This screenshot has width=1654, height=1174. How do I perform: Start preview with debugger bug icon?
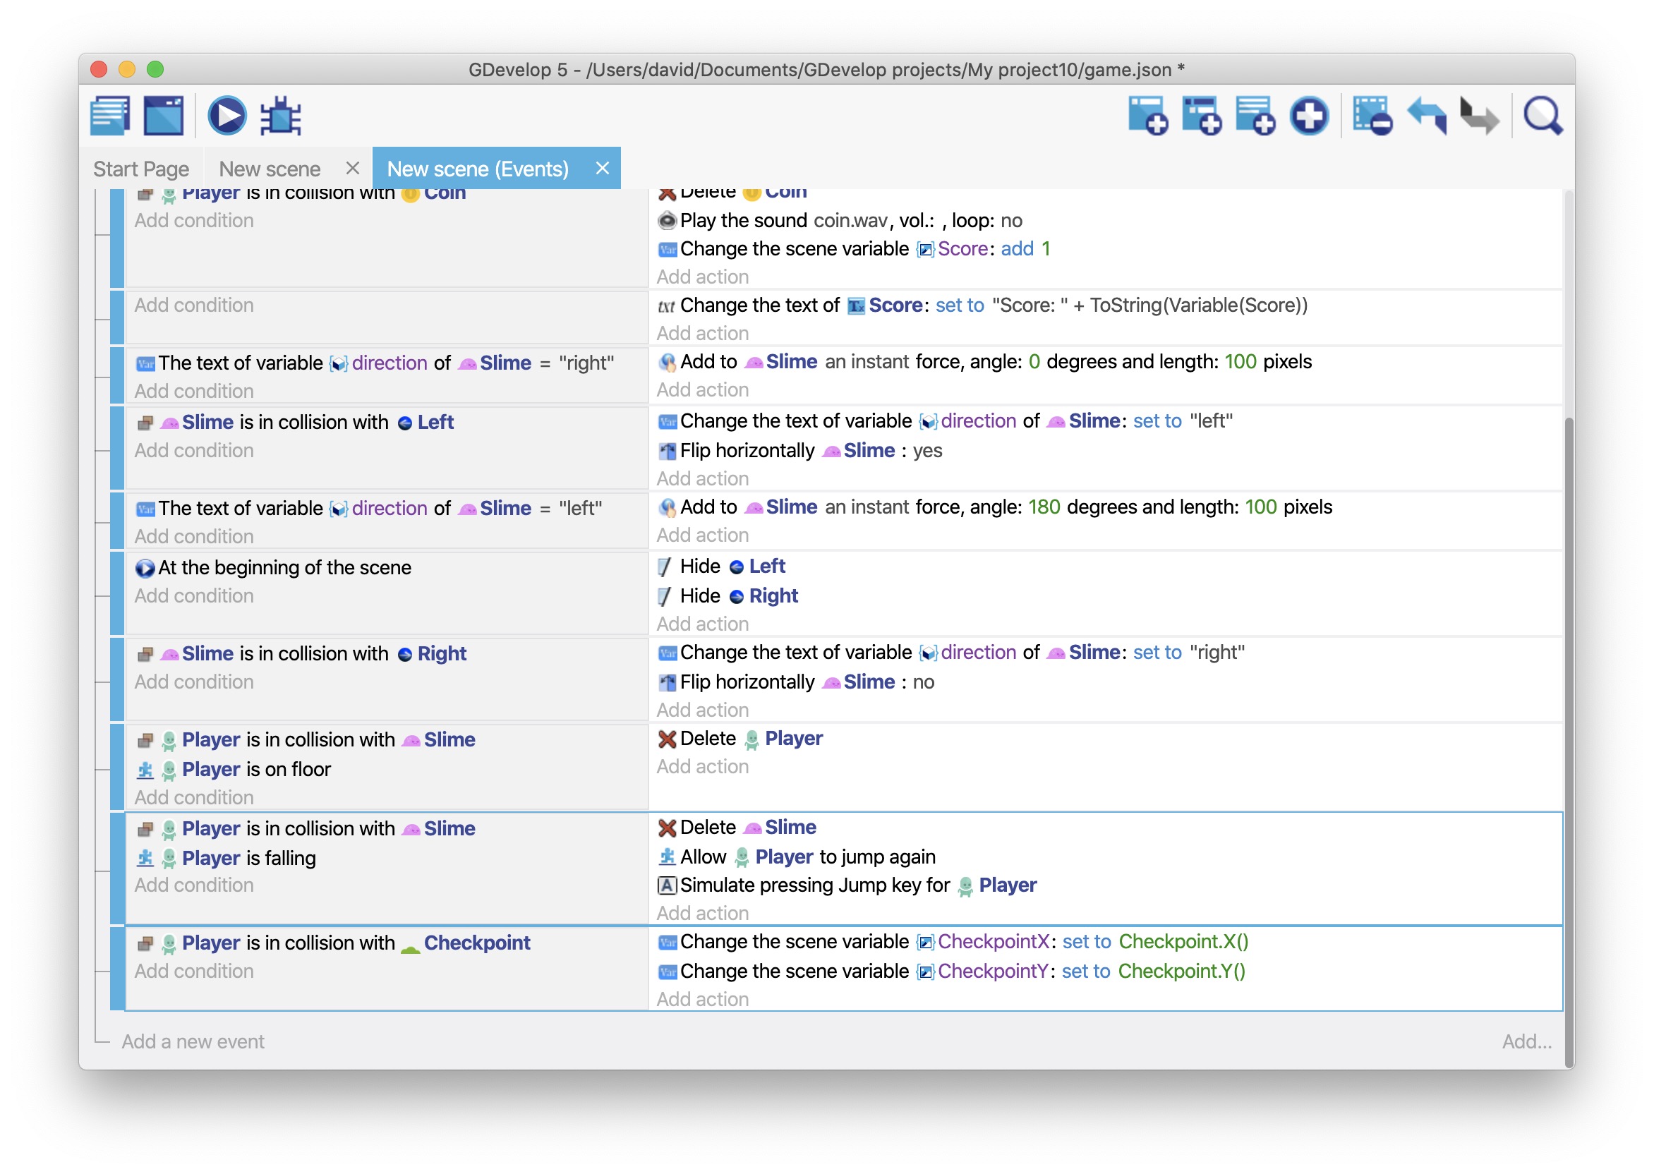tap(280, 116)
